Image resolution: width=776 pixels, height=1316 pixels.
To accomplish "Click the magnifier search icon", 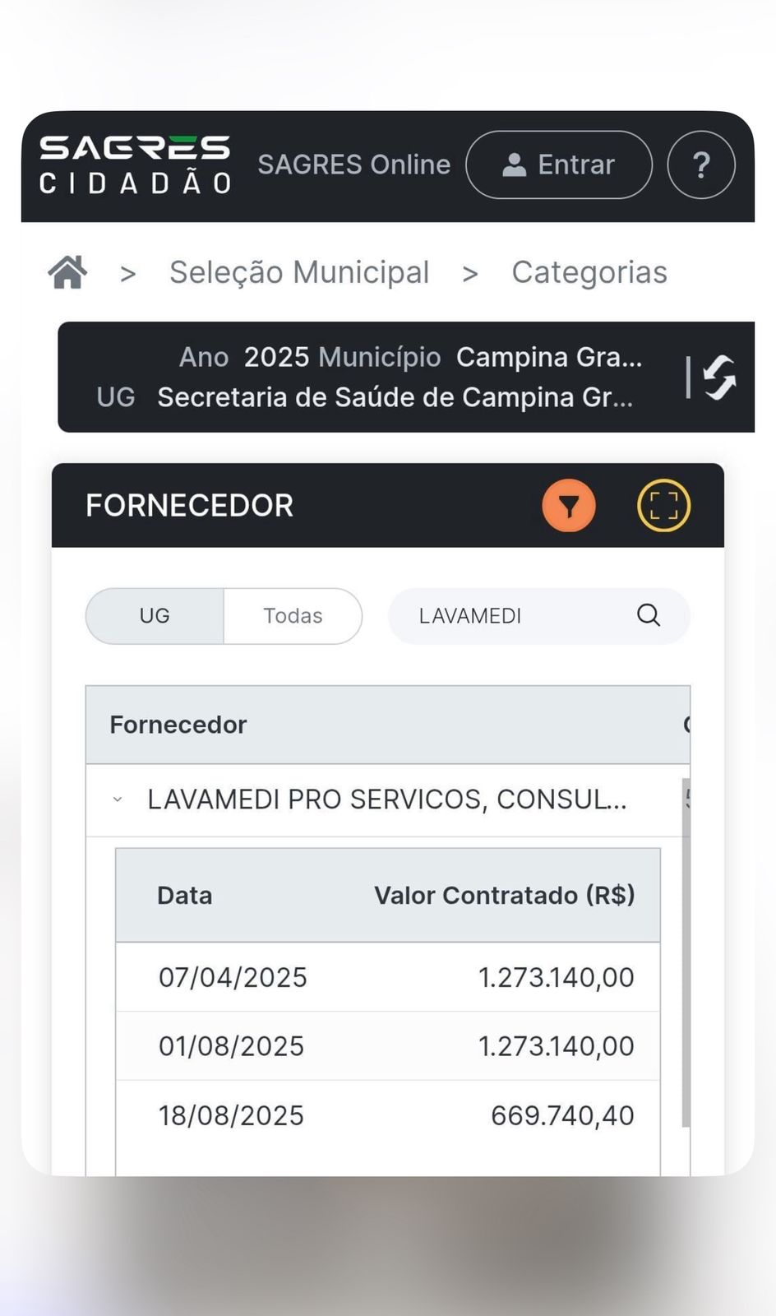I will coord(649,615).
